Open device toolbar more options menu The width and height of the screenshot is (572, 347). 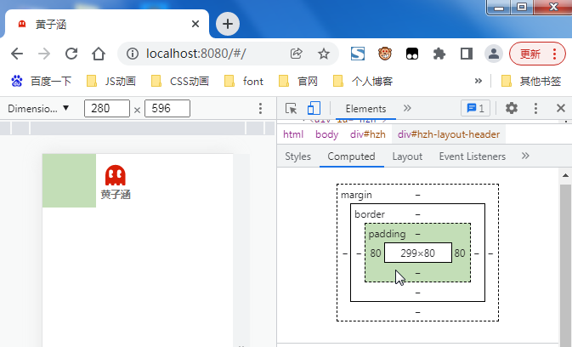260,108
